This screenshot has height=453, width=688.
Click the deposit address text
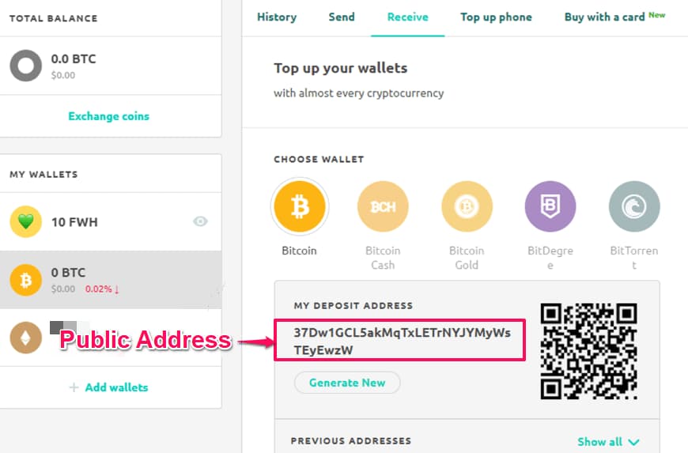[402, 340]
